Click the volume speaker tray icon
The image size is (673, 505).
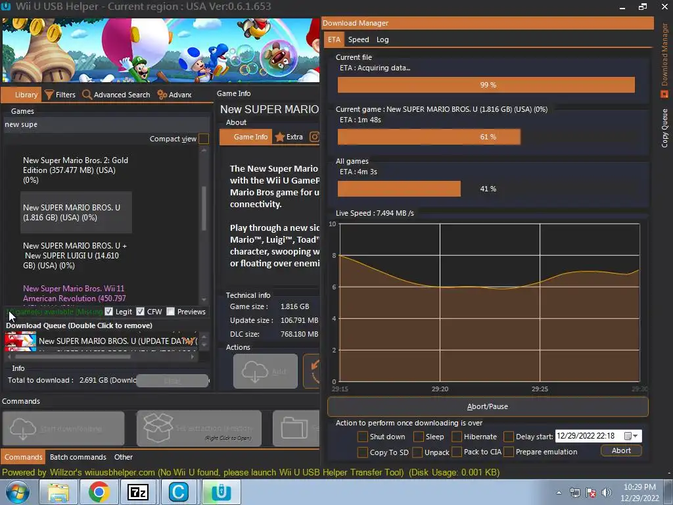[x=606, y=493]
